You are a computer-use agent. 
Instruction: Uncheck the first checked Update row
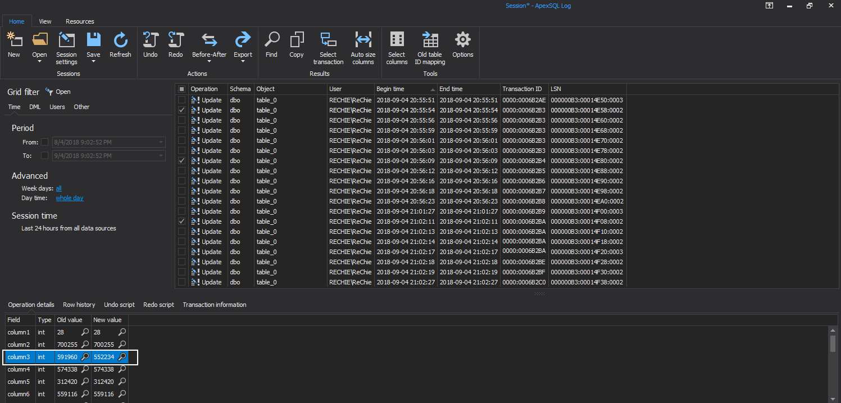tap(182, 110)
